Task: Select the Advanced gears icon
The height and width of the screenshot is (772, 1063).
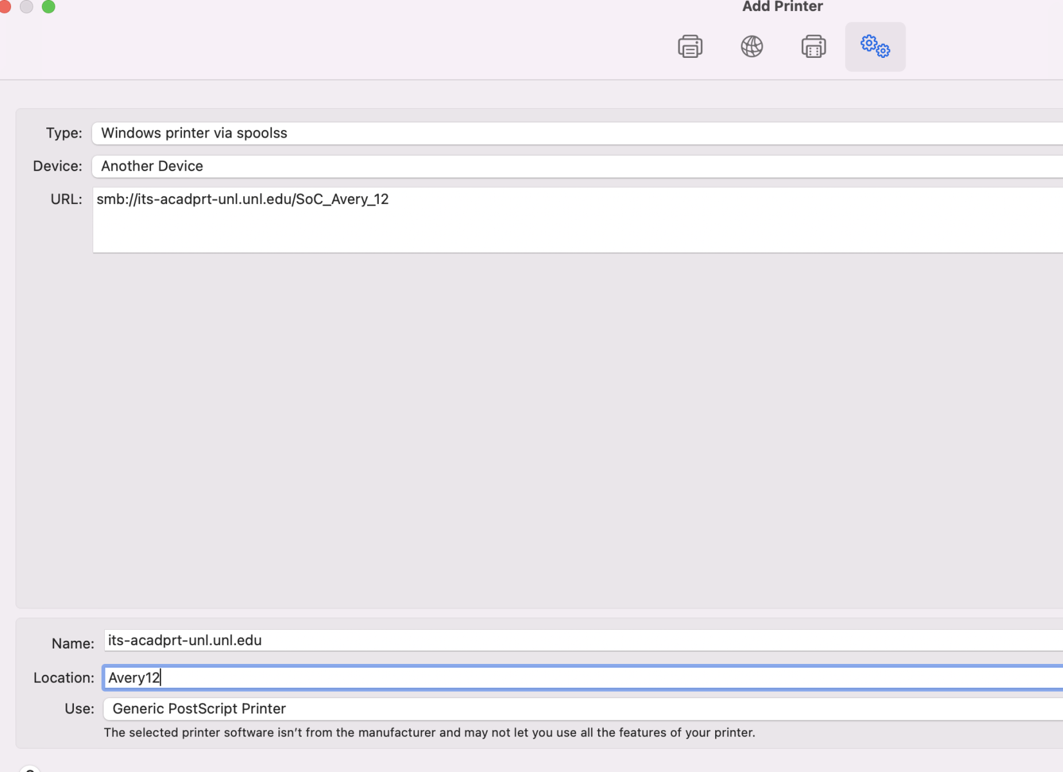Action: 875,46
